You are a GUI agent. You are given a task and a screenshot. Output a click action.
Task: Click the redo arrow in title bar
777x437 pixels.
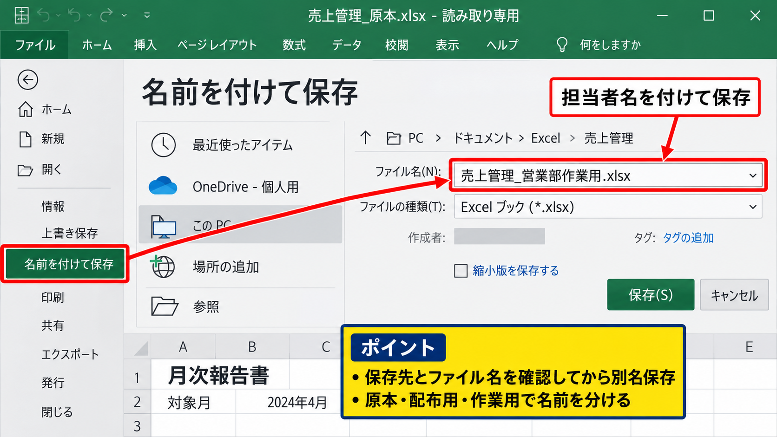106,15
